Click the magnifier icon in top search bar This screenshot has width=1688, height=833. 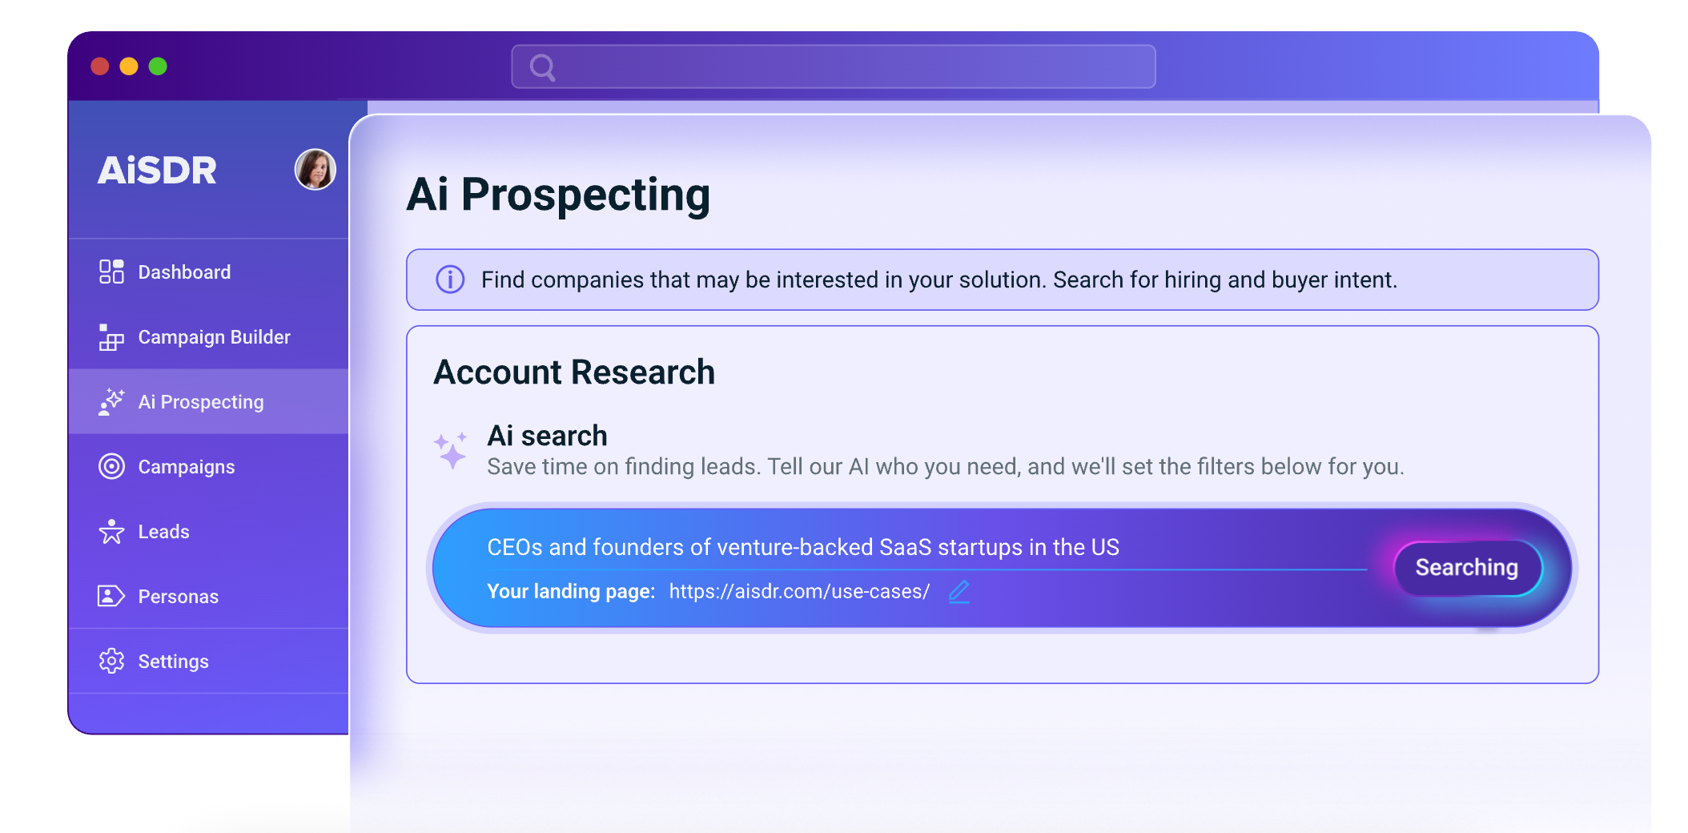click(x=543, y=67)
